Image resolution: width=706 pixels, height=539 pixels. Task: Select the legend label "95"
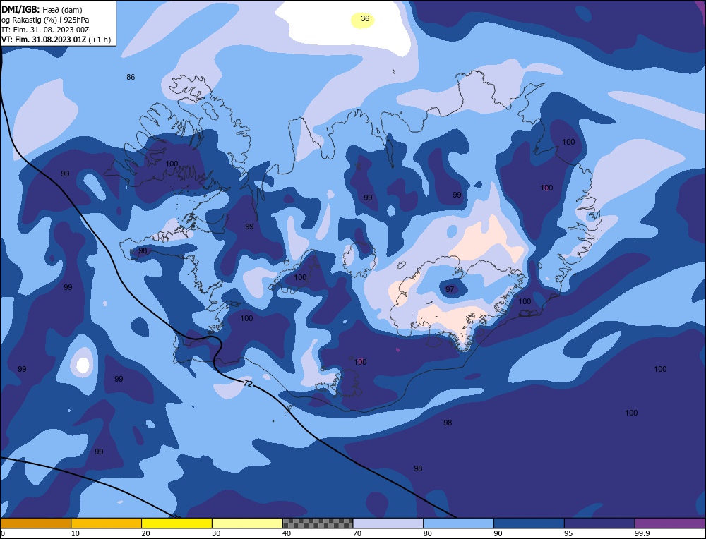coord(568,533)
